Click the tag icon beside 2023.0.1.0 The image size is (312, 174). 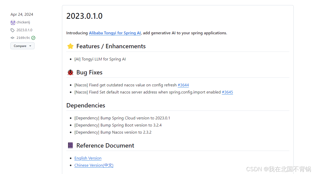pyautogui.click(x=12, y=30)
